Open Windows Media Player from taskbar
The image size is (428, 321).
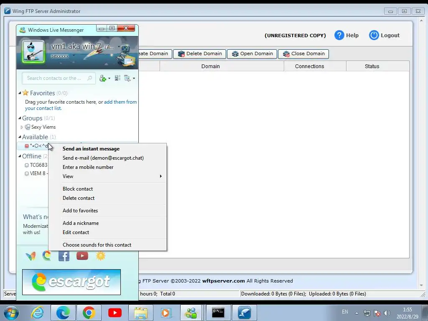(166, 313)
